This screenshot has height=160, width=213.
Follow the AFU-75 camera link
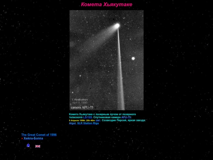pos(126,117)
